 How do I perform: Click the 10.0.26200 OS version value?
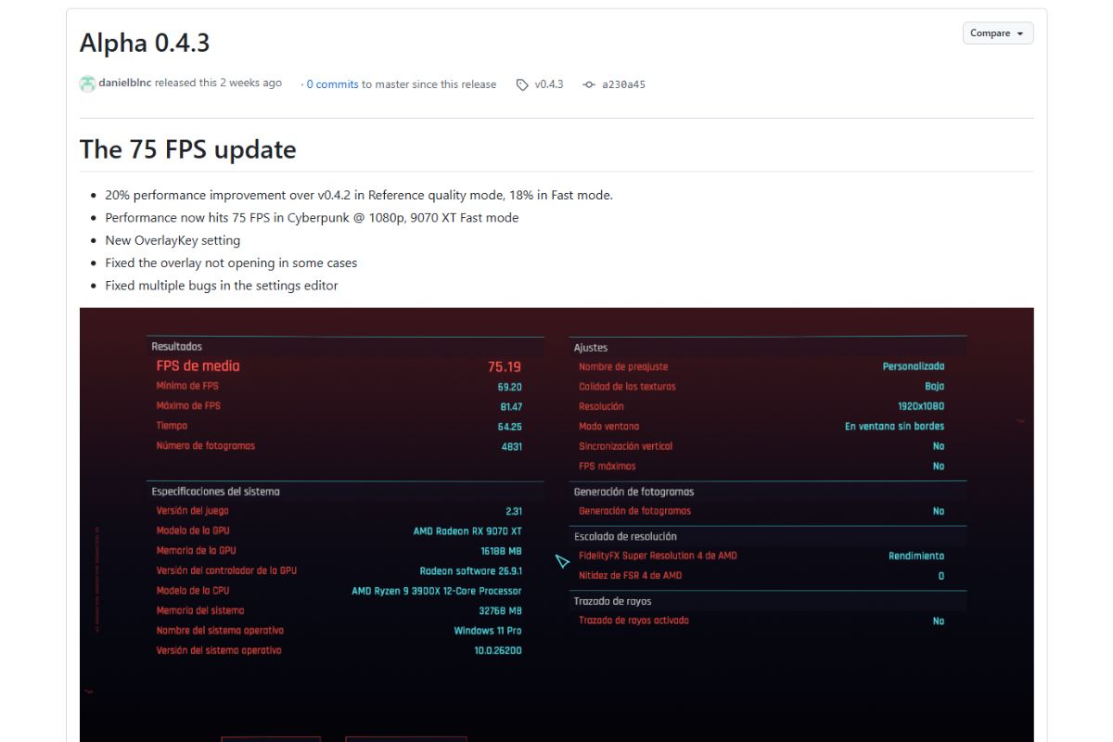(x=498, y=651)
